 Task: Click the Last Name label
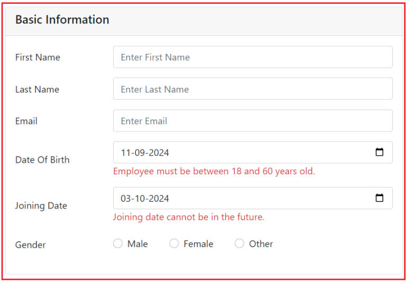37,90
